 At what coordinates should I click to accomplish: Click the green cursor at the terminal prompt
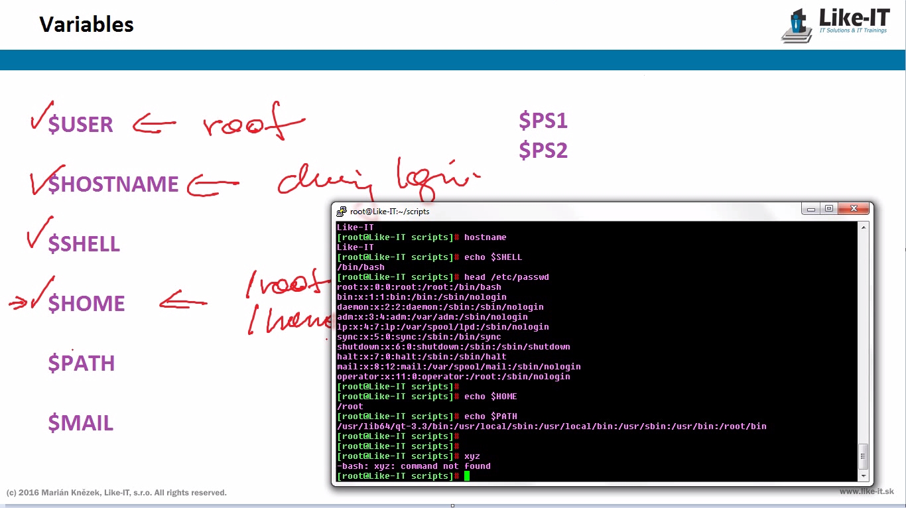(x=467, y=476)
